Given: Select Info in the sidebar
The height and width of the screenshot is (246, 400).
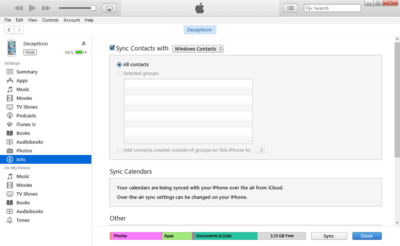Looking at the screenshot, I should pos(46,159).
